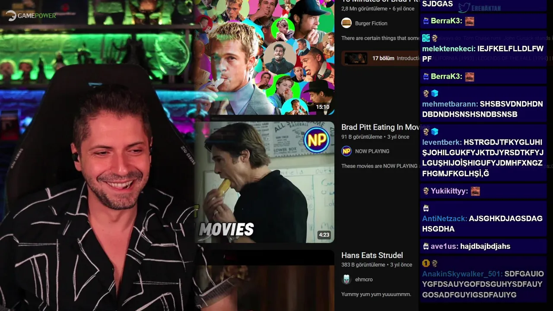The width and height of the screenshot is (553, 311).
Task: Open the NOW PLAYING channel name
Action: [372, 151]
